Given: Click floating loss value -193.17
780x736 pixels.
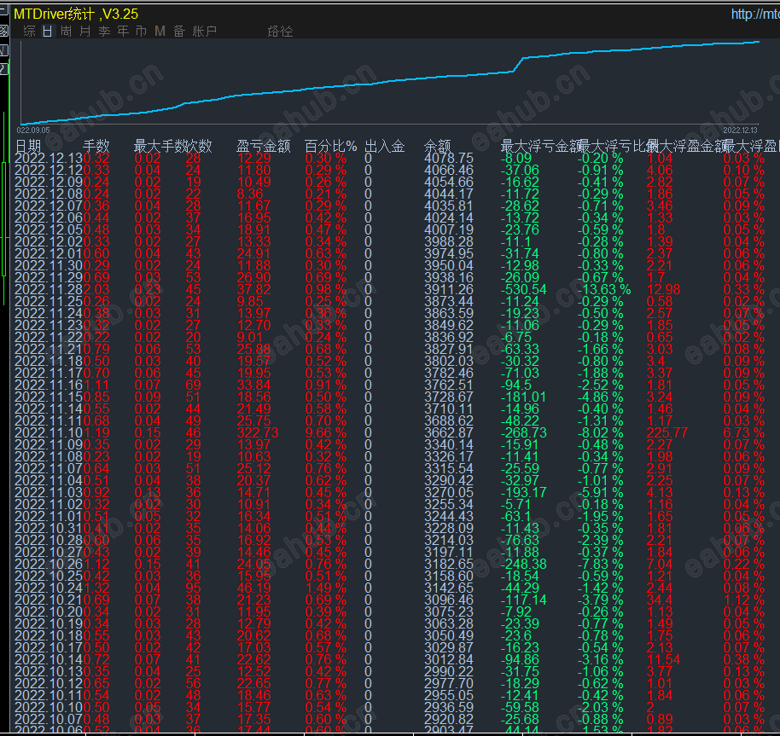Looking at the screenshot, I should coord(523,492).
